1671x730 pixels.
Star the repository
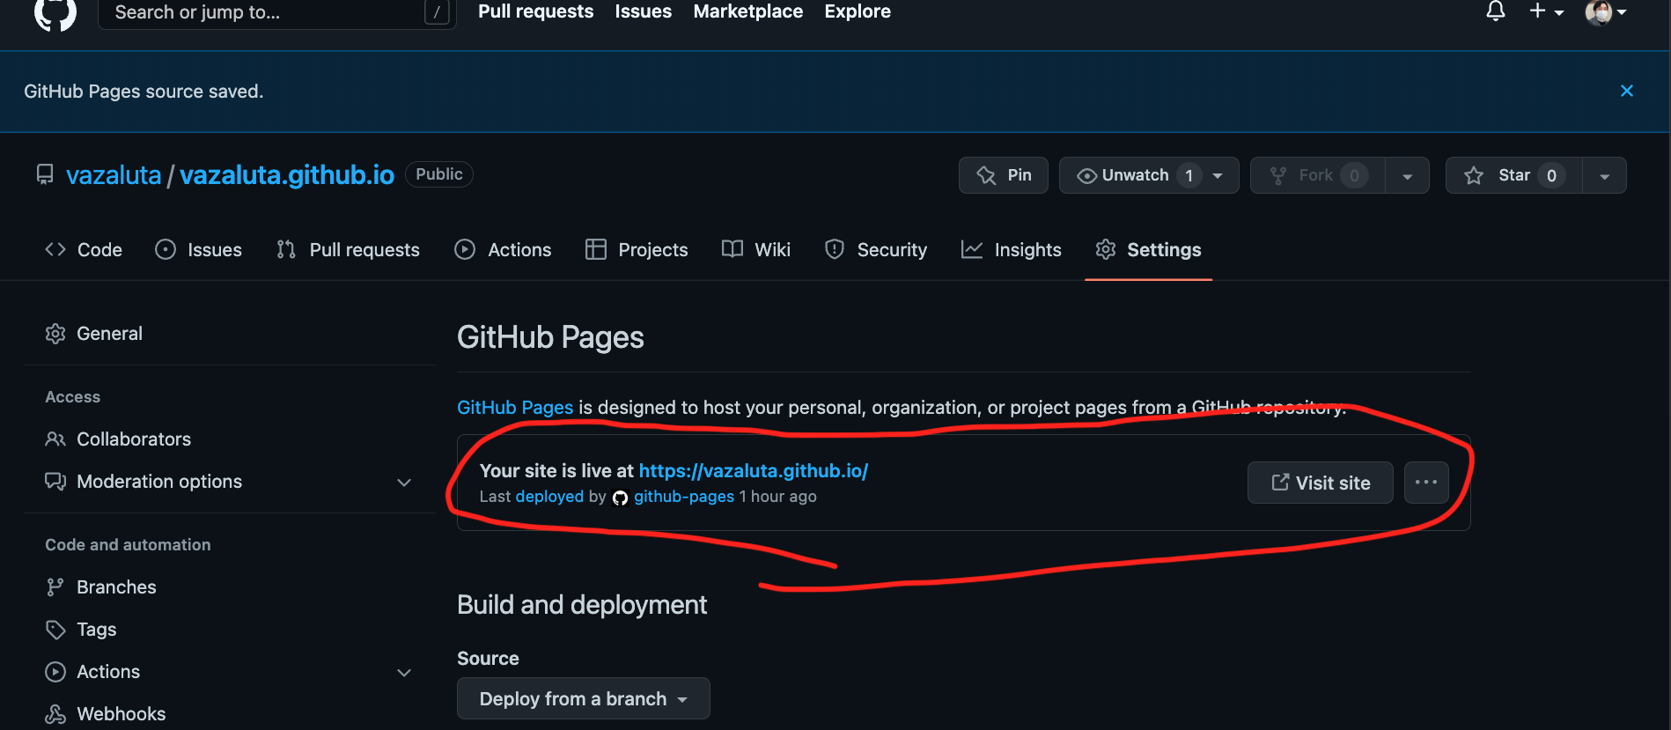coord(1513,175)
